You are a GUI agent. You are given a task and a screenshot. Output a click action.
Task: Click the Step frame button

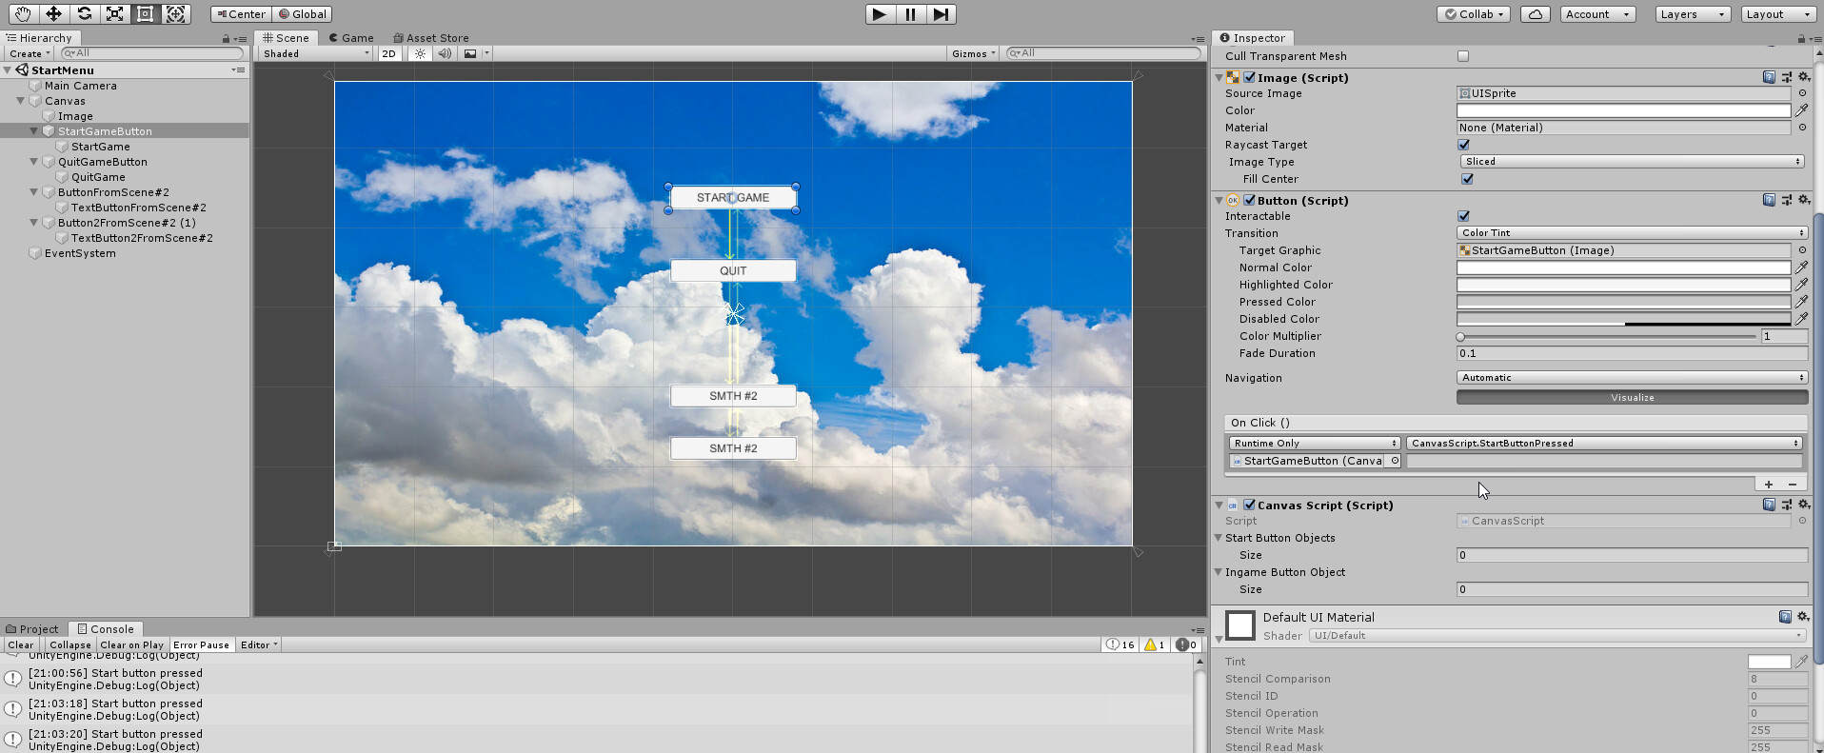point(942,14)
